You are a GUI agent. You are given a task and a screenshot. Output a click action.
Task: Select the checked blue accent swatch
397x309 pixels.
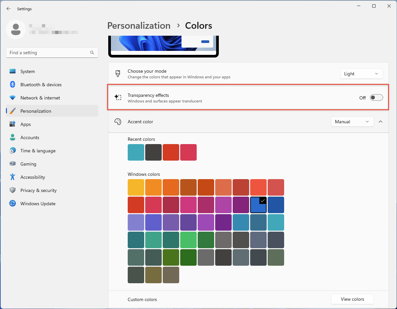[x=258, y=205]
